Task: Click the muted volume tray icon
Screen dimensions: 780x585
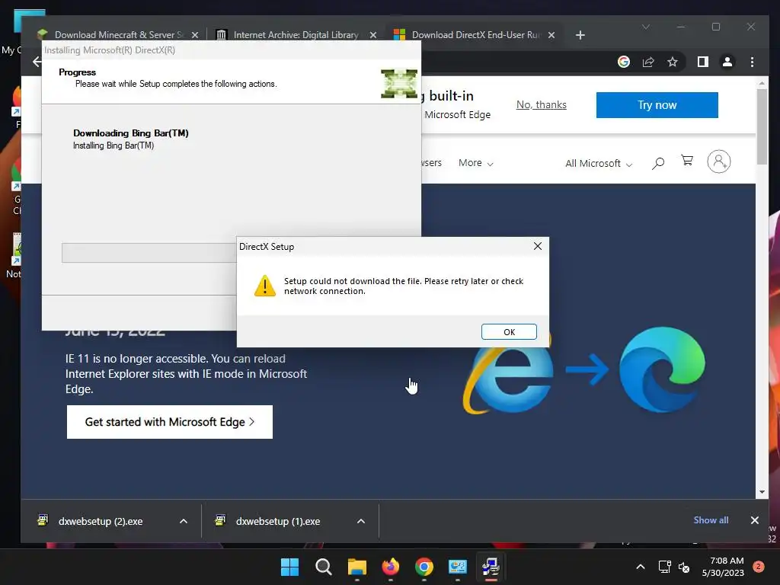Action: (684, 567)
